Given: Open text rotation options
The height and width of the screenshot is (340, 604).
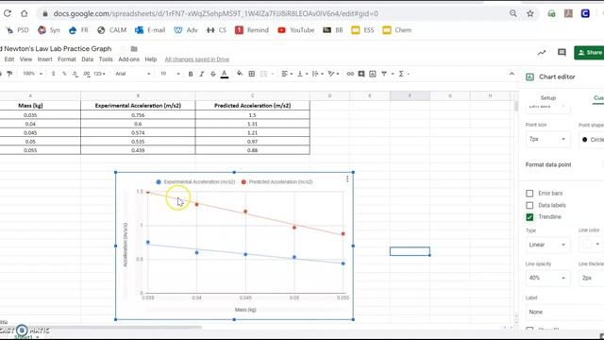Looking at the screenshot, I should coord(333,74).
